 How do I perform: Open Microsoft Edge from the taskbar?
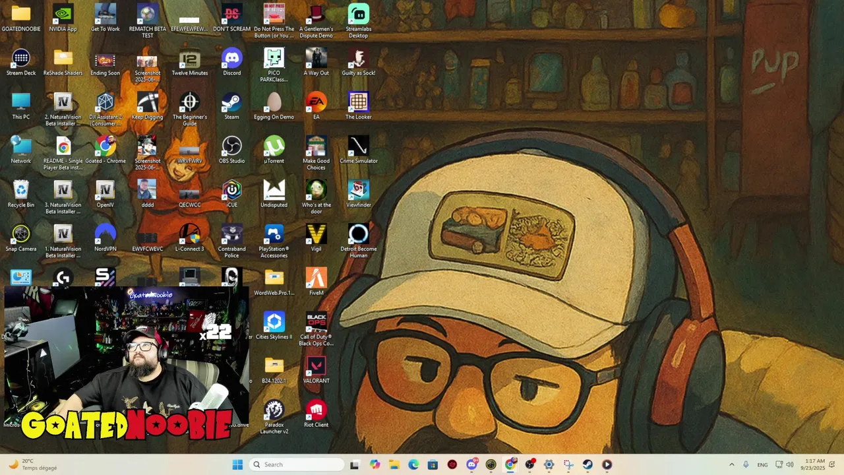click(413, 464)
